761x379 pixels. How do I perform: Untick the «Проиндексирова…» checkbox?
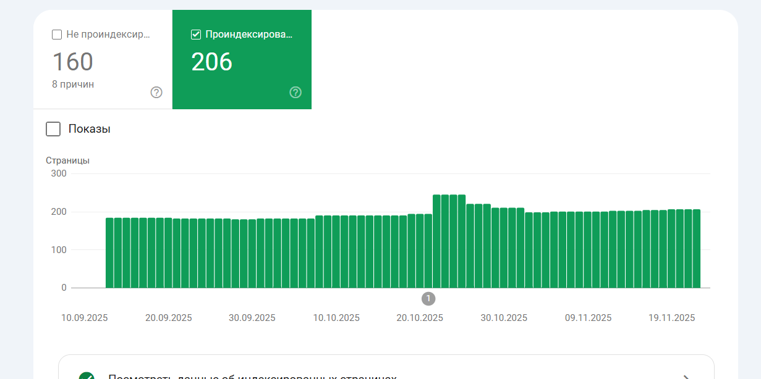pos(196,35)
